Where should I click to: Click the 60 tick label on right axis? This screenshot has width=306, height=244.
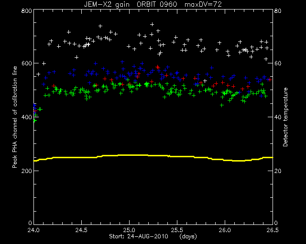click(278, 63)
